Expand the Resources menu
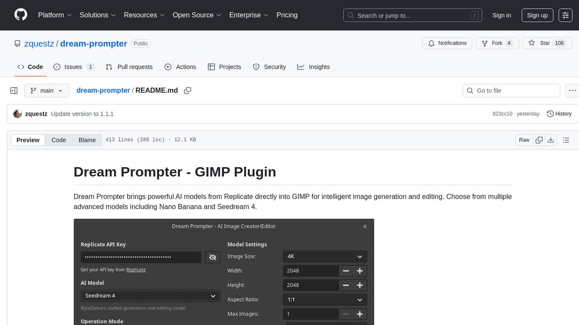The height and width of the screenshot is (325, 579). click(144, 15)
